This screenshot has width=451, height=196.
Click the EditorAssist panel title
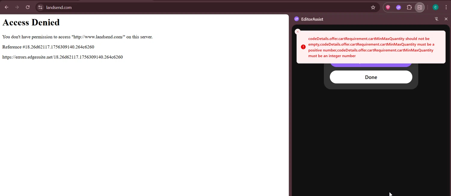pos(312,19)
